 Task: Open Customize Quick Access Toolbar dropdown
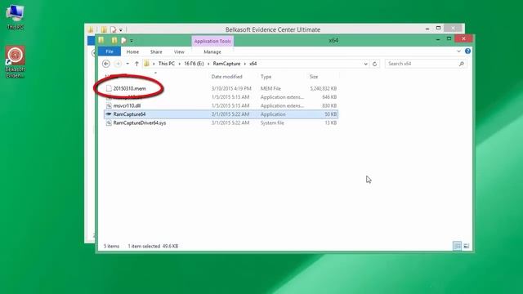tap(132, 41)
